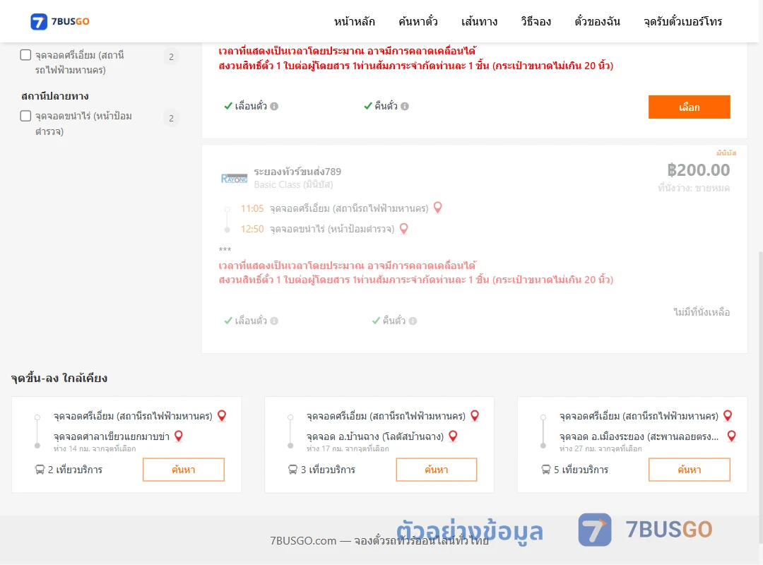Check the จุดจอดขนำไร่ destination filter
The image size is (763, 565).
[26, 116]
